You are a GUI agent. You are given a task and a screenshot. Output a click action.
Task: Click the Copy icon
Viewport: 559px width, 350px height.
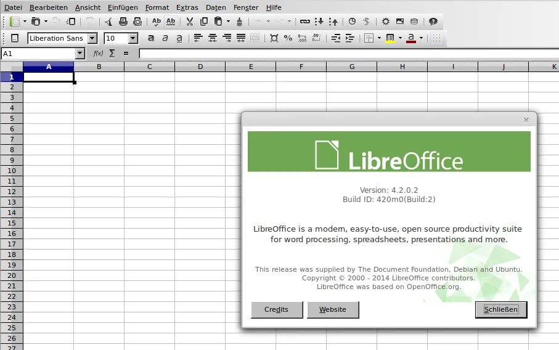[204, 22]
